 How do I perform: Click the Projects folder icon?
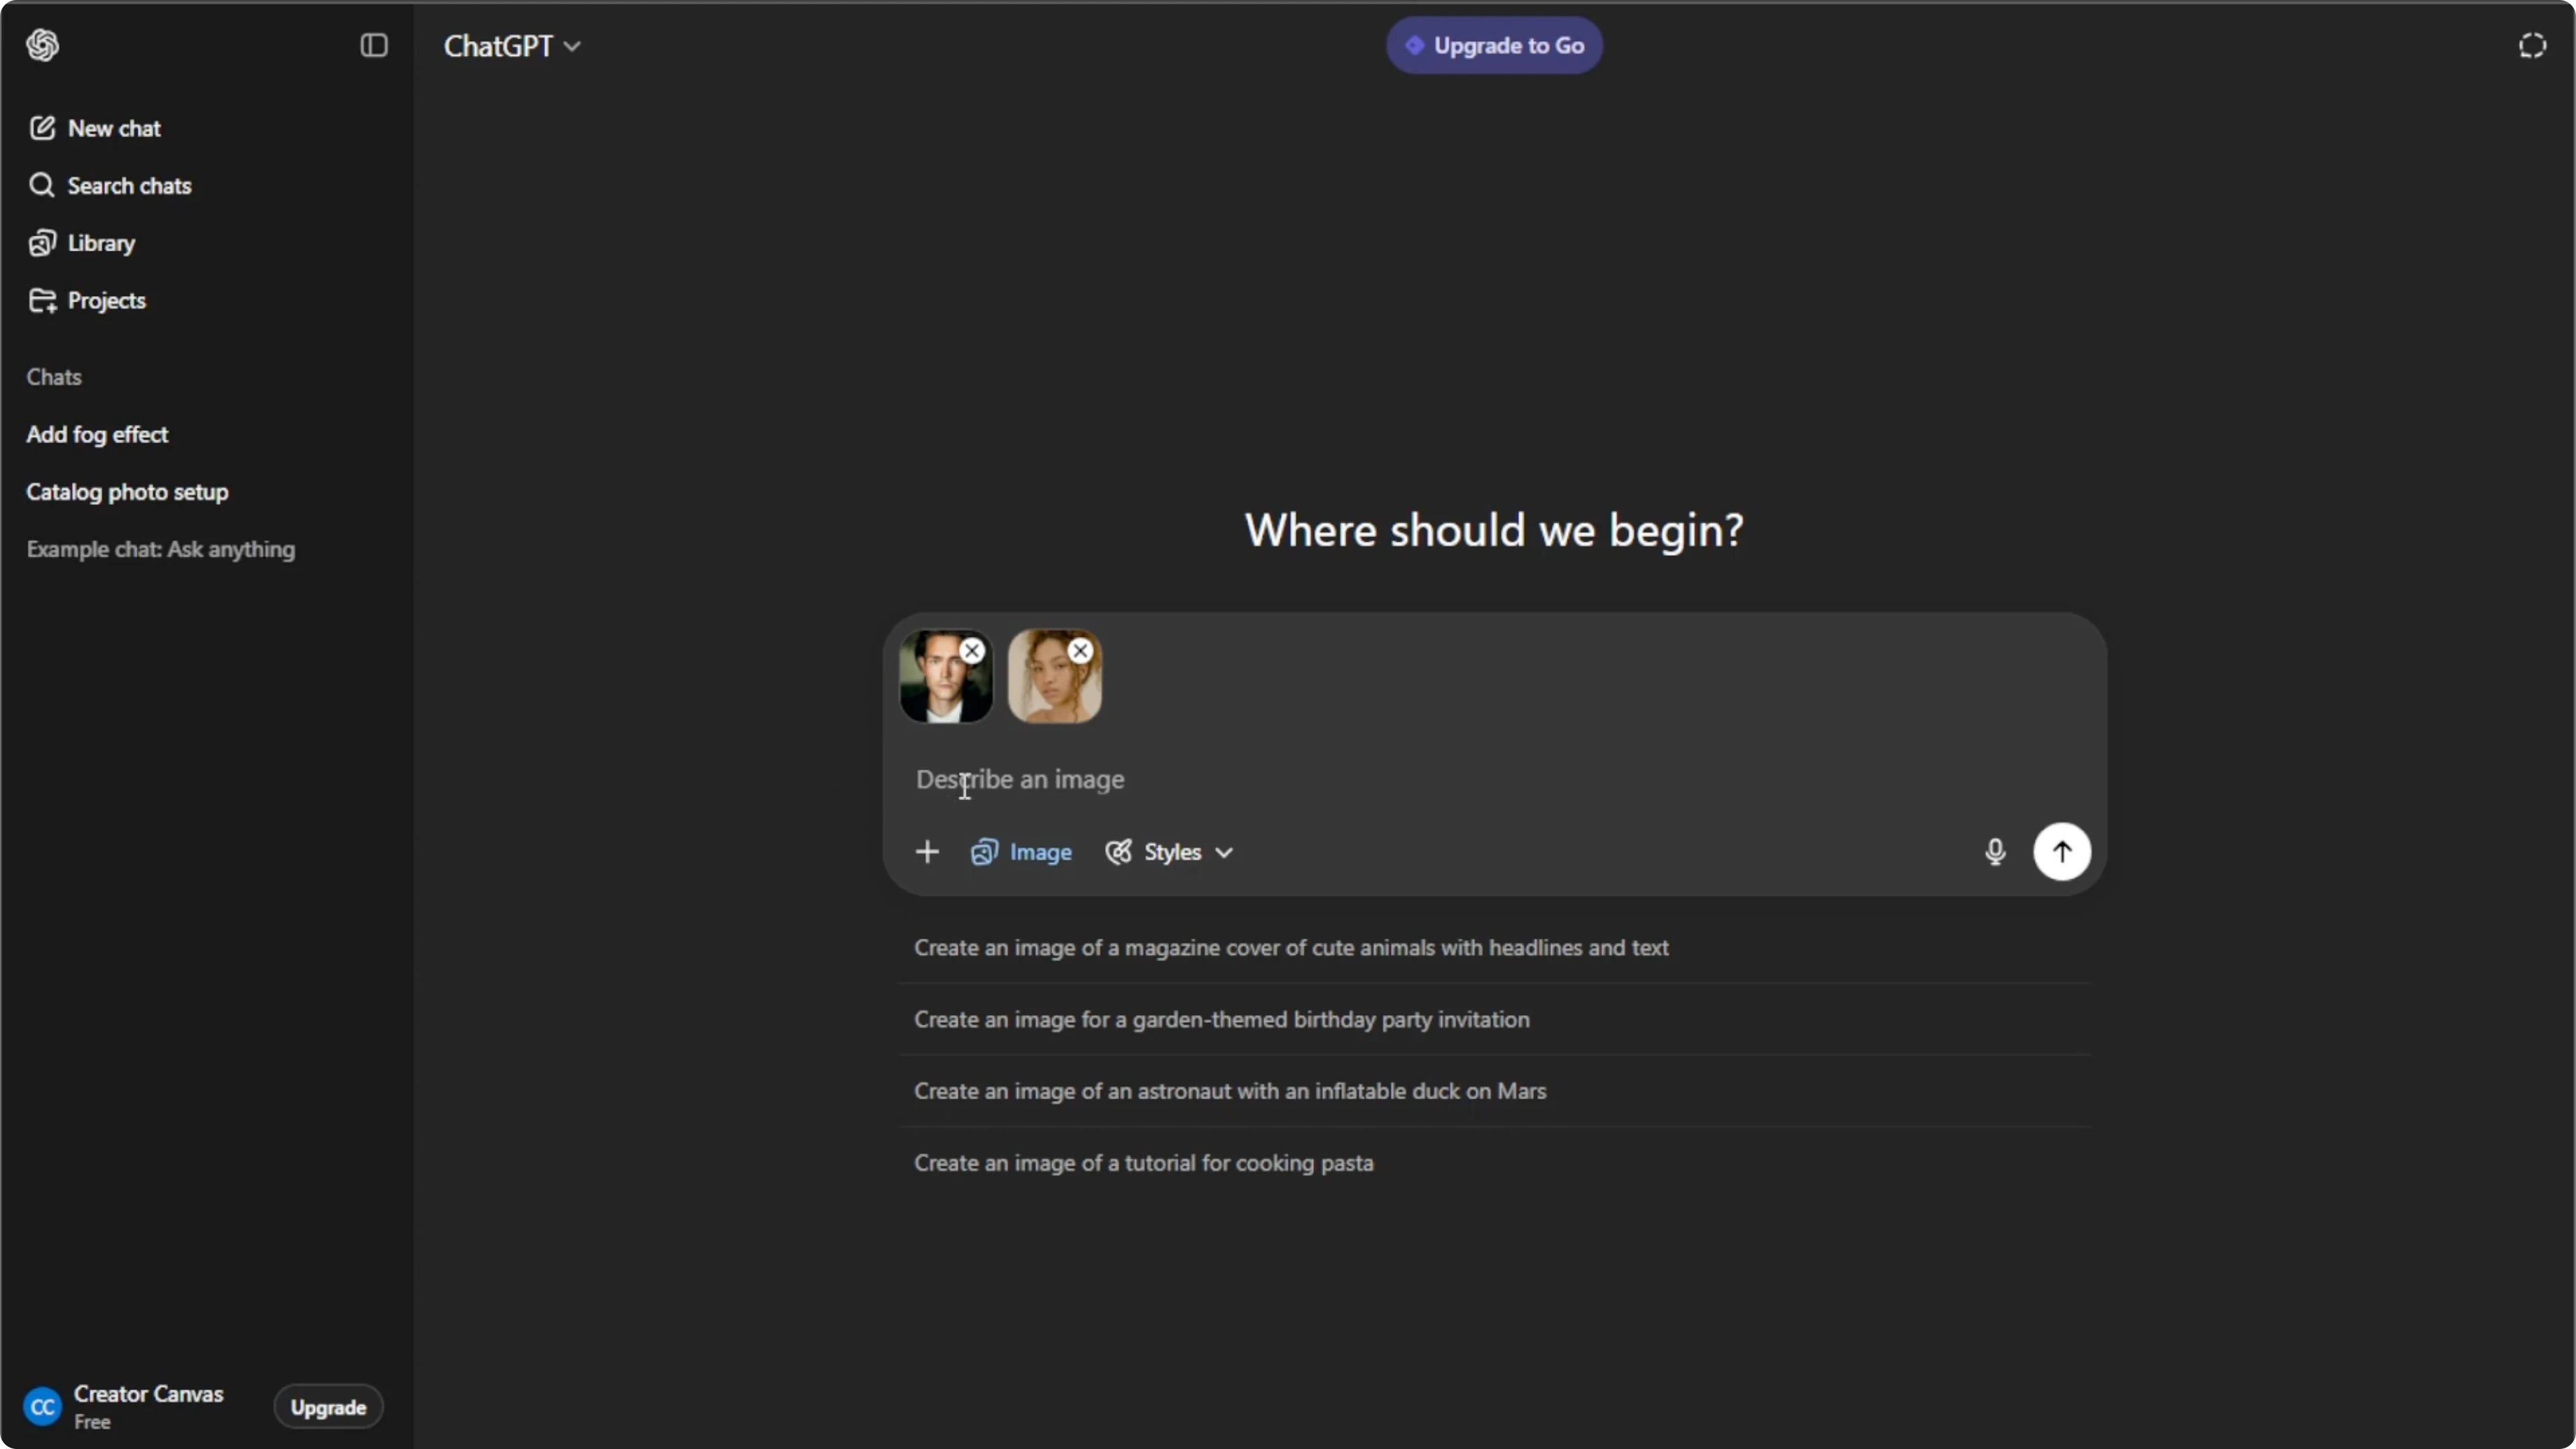pyautogui.click(x=42, y=301)
